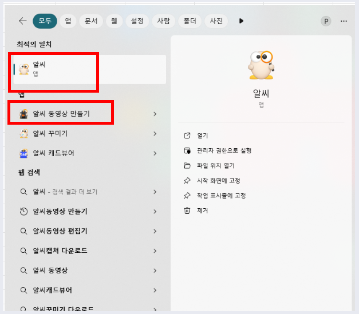Click the large 알씨 icon in details pane
This screenshot has width=359, height=314.
pos(261,65)
